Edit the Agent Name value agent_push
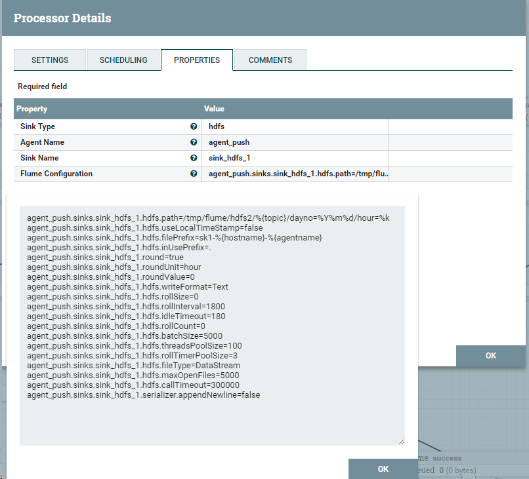 pos(295,142)
